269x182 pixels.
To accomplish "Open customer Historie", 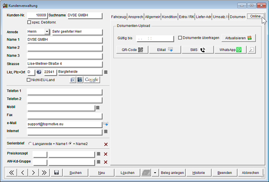I will [x=199, y=173].
